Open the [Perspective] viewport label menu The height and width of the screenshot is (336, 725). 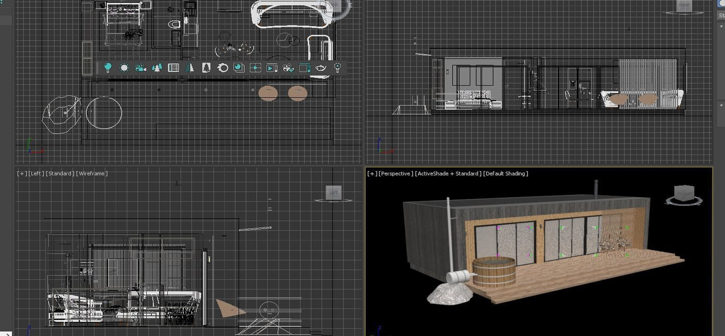(x=396, y=173)
